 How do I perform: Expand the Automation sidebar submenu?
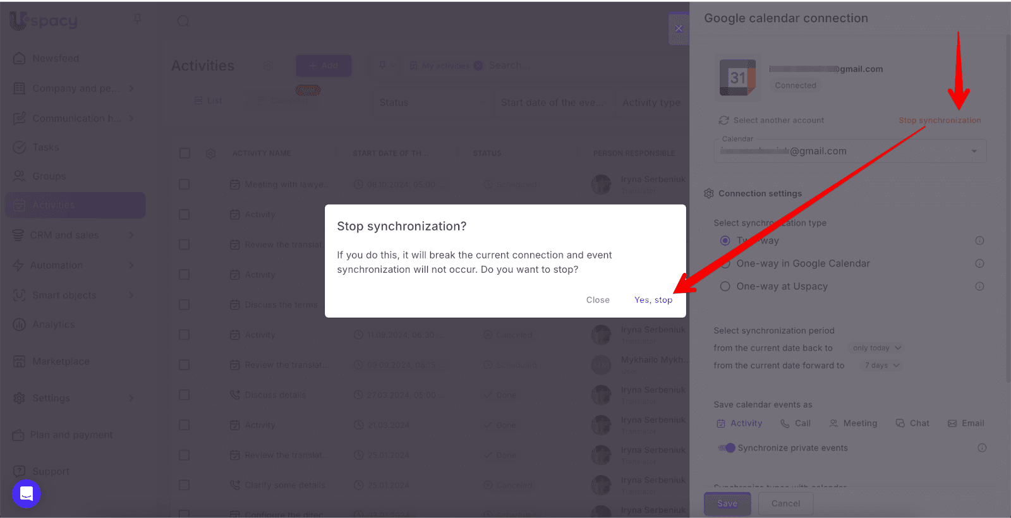coord(131,265)
